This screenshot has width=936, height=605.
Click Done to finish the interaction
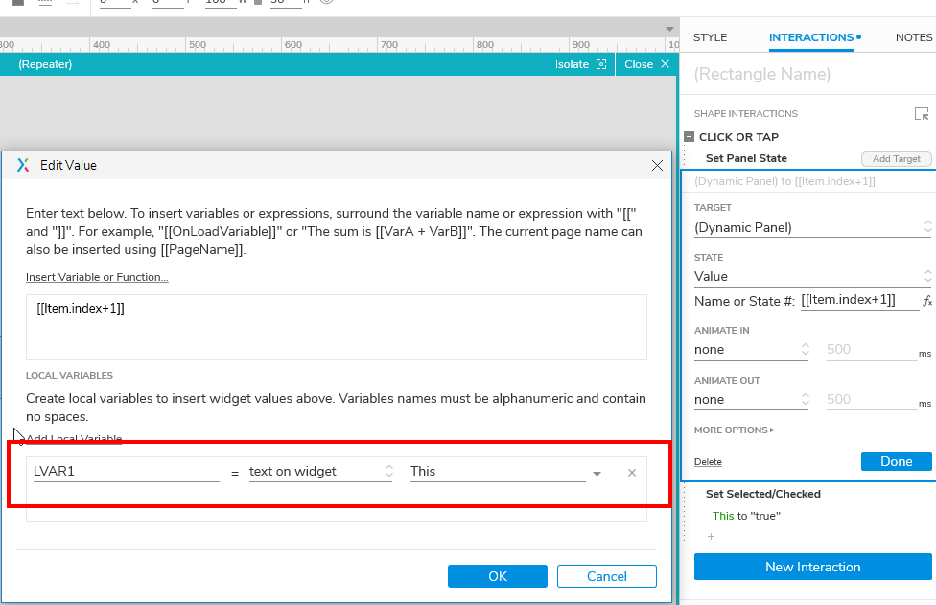point(895,461)
